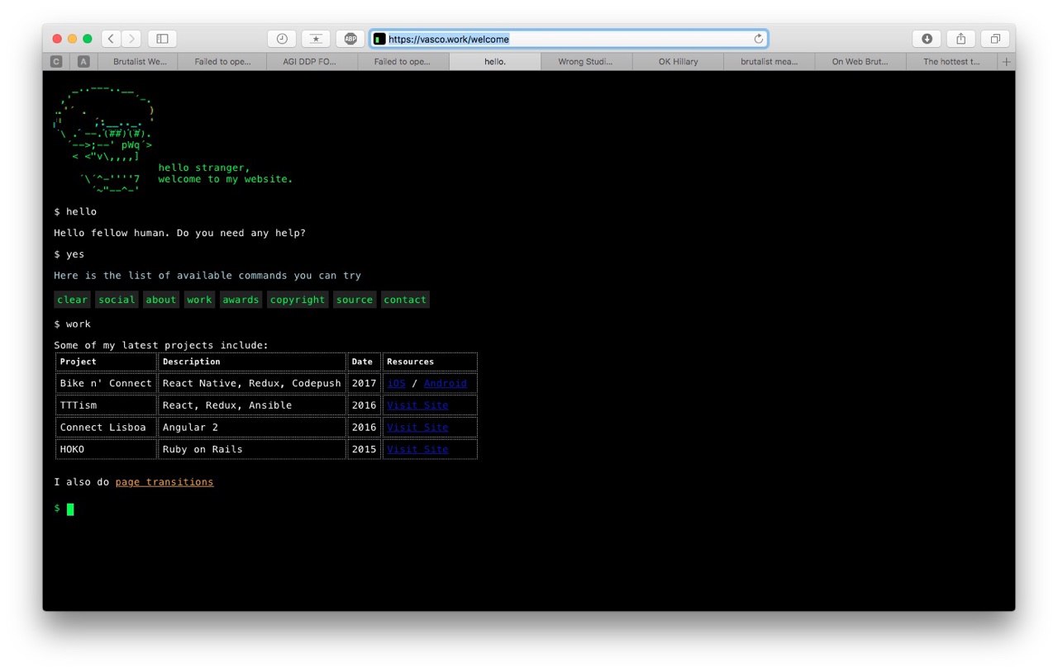Run the copyright command button
This screenshot has width=1058, height=672.
298,300
